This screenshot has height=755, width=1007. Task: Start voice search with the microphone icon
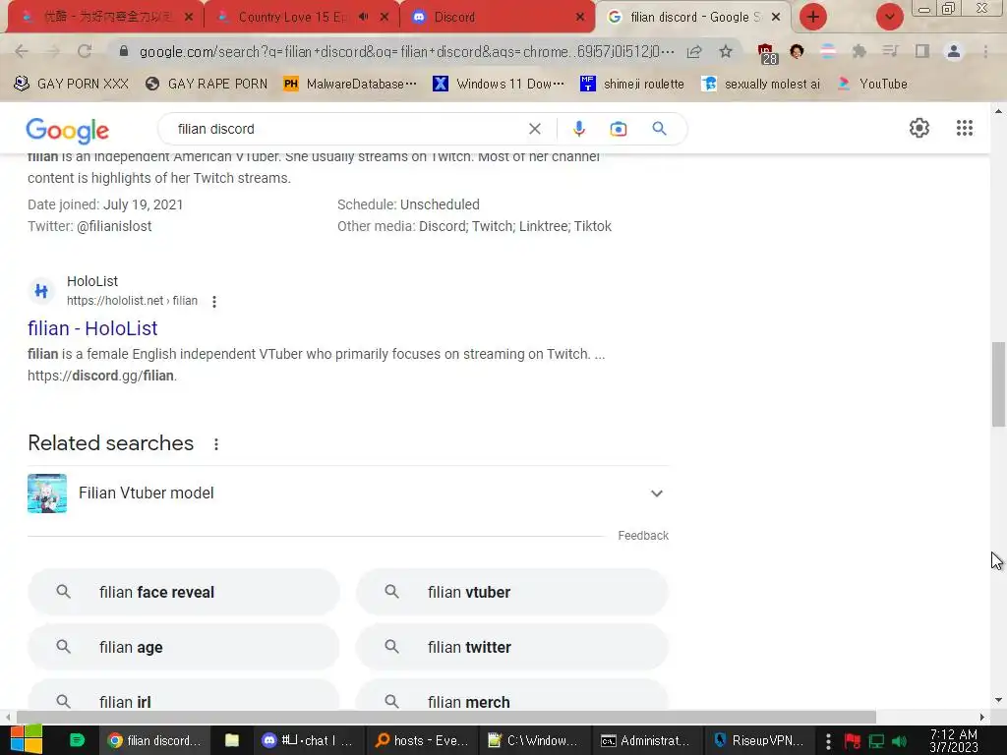pos(578,129)
